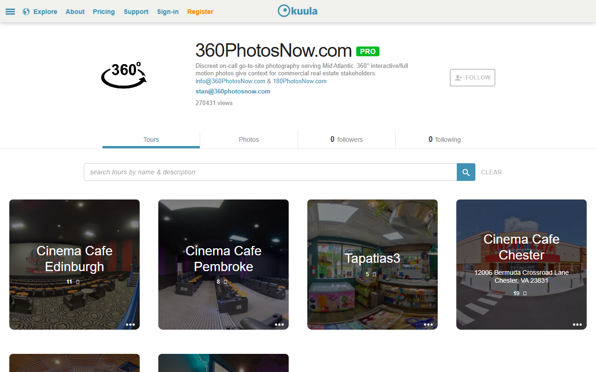Click stan@360photosnow.com email link
The width and height of the screenshot is (596, 372).
[x=233, y=91]
